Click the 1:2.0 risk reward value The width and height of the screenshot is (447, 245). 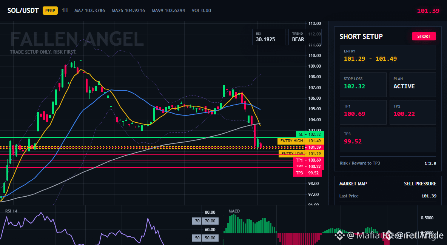(430, 163)
